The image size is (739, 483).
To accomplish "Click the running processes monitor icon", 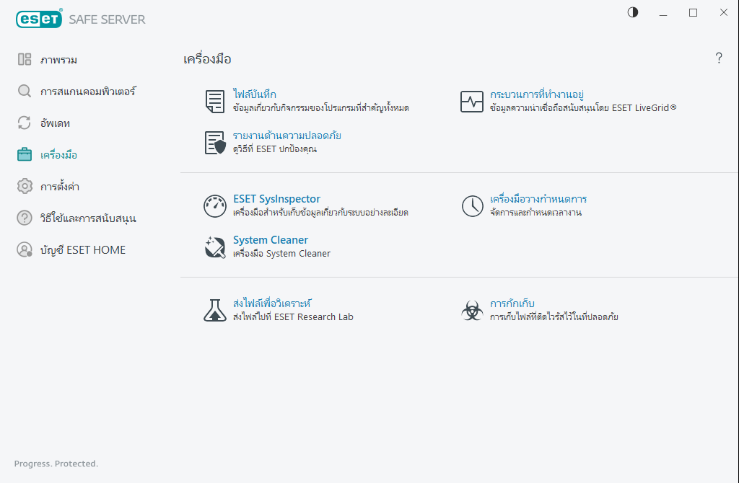I will pyautogui.click(x=472, y=102).
